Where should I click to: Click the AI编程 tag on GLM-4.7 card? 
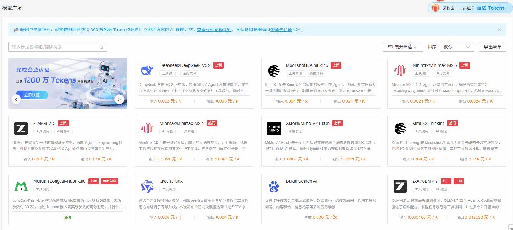click(x=441, y=190)
